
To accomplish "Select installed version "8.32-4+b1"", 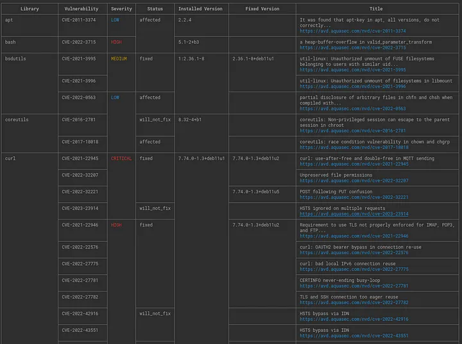I will (190, 119).
